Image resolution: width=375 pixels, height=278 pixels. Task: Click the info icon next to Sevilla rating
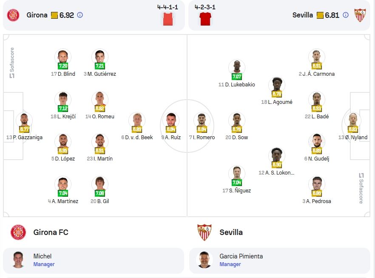346,15
